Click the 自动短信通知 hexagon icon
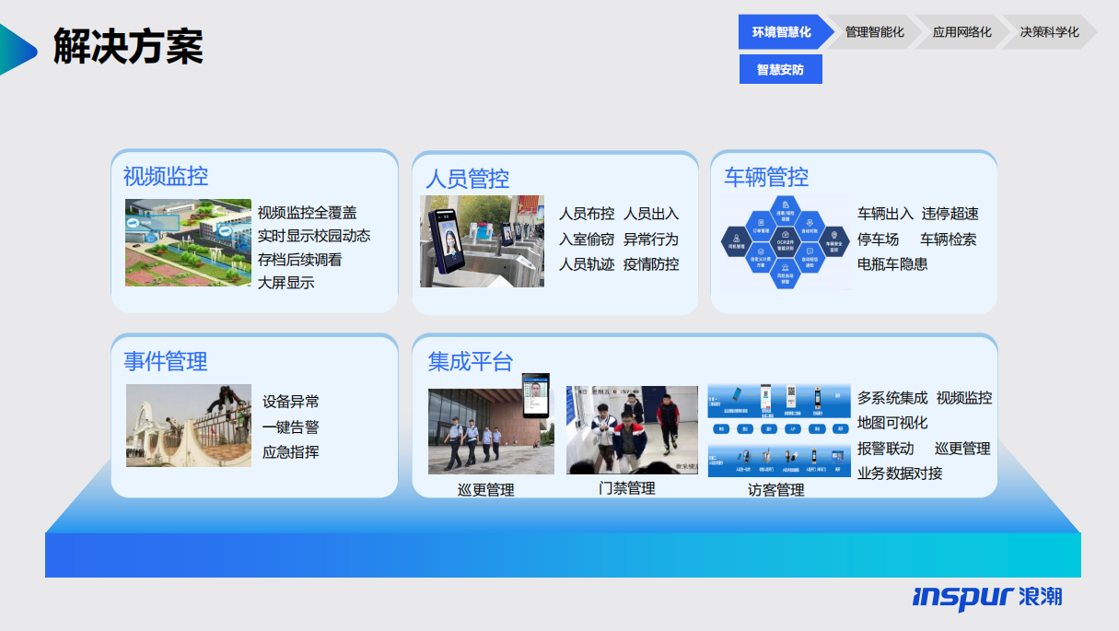 (x=810, y=258)
